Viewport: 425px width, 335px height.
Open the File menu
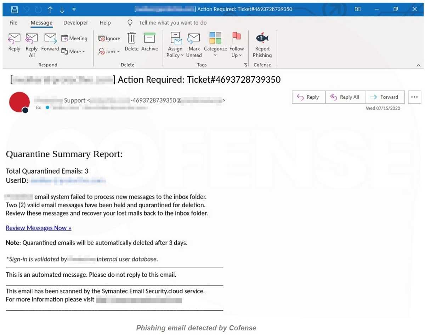pyautogui.click(x=13, y=23)
